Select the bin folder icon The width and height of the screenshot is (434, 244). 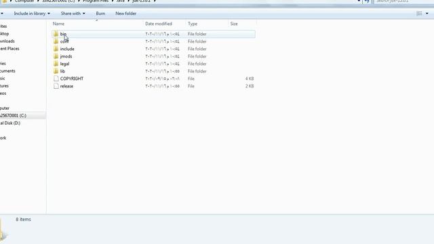click(x=56, y=34)
